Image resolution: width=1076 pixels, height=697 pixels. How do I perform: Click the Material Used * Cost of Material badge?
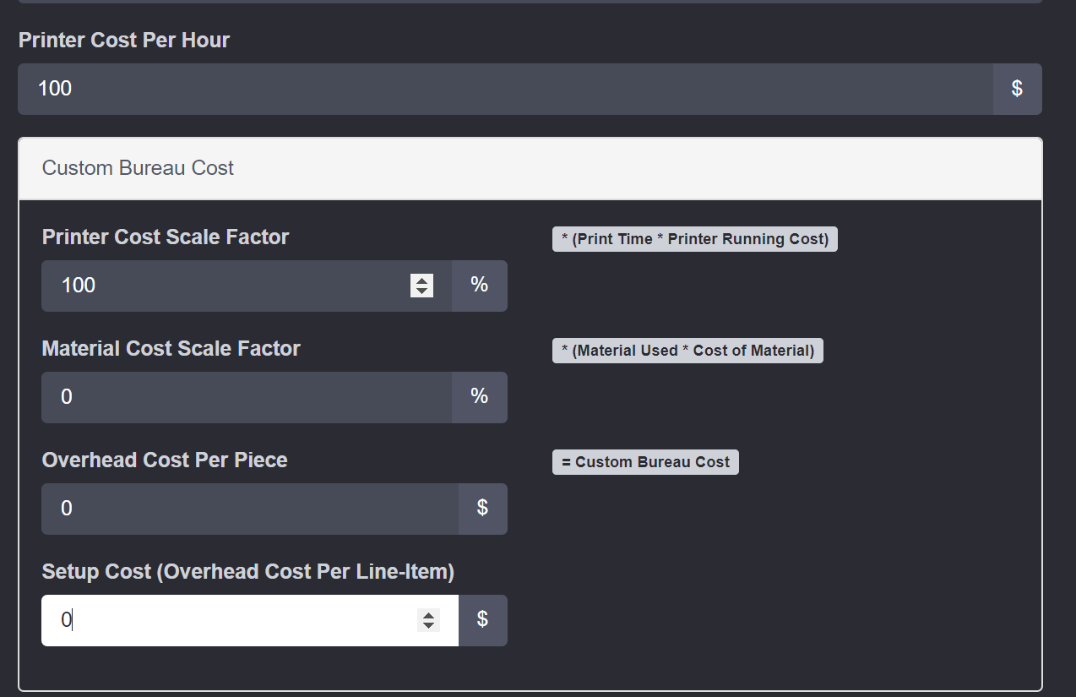[x=687, y=351]
